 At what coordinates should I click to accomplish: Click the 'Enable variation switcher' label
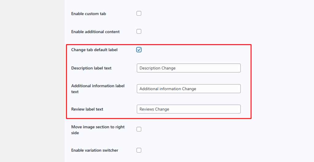pyautogui.click(x=95, y=150)
